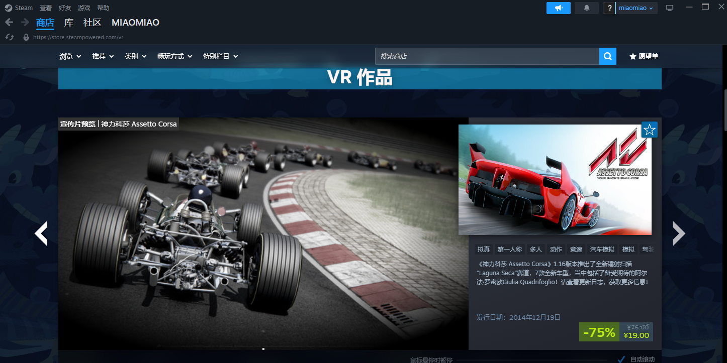Show previous carousel item

[41, 233]
